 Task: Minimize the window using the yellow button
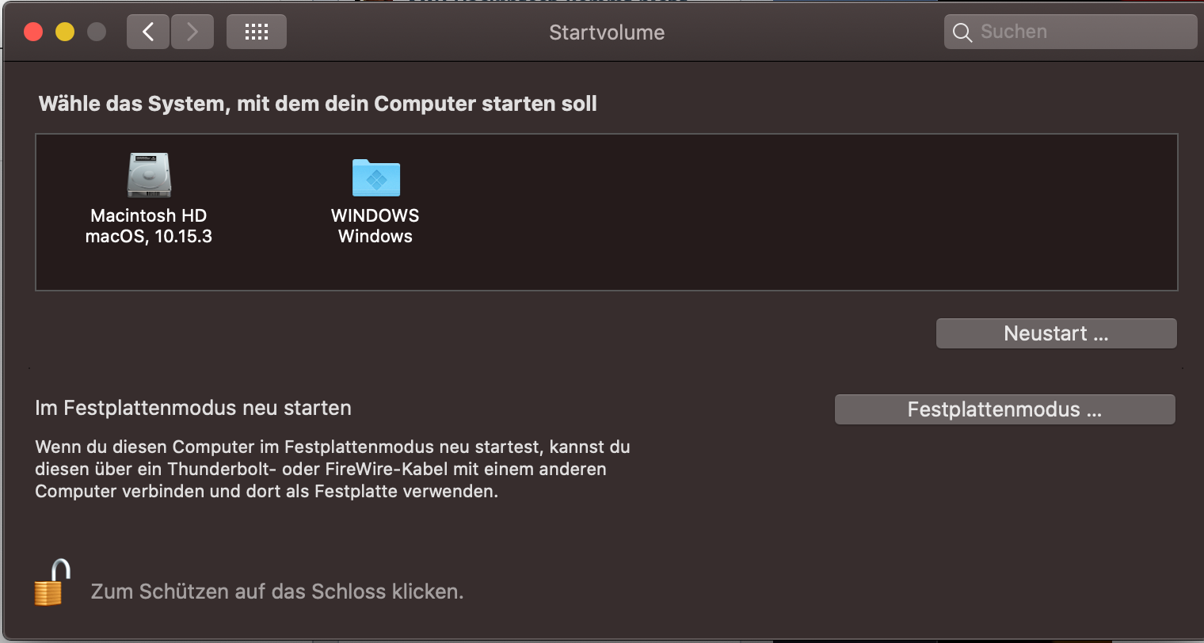pos(65,32)
